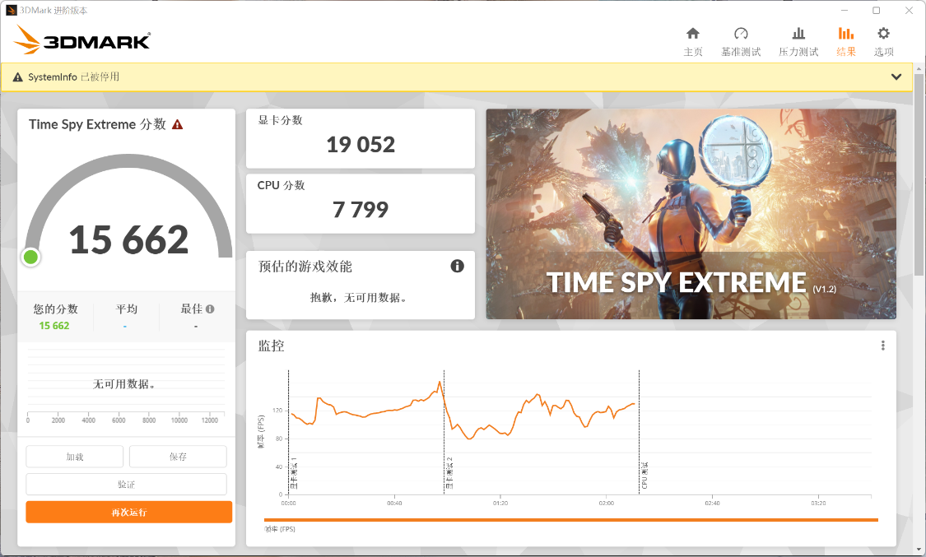
Task: Switch to the Results (结果) tab
Action: [846, 41]
